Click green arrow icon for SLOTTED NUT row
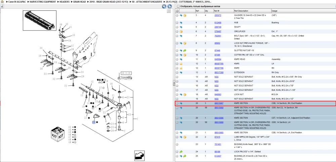The image size is (336, 162). [x=185, y=50]
